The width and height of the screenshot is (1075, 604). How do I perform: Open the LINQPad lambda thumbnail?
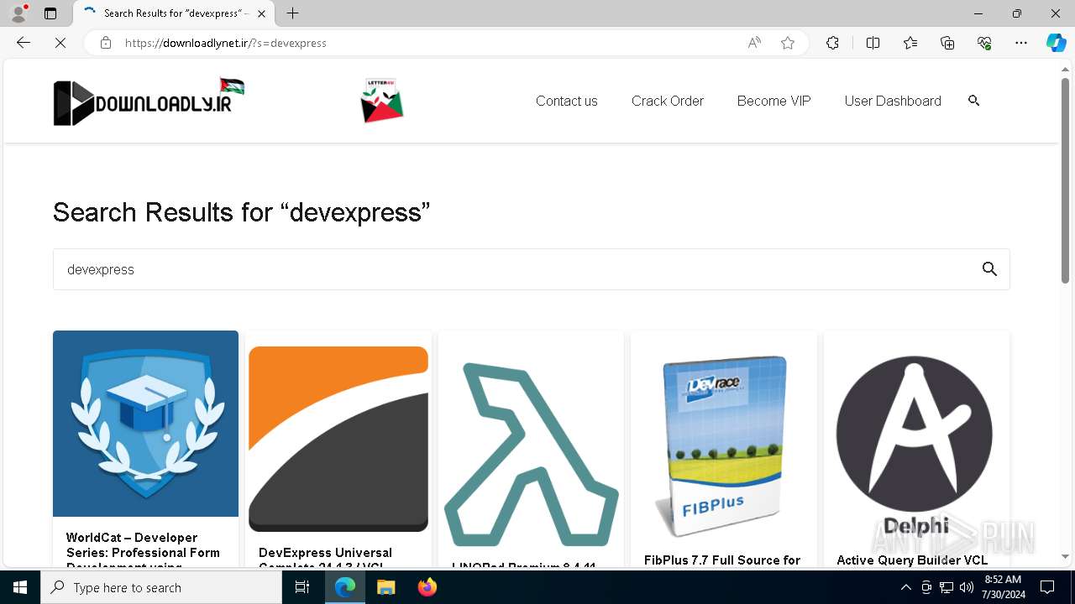(x=531, y=454)
